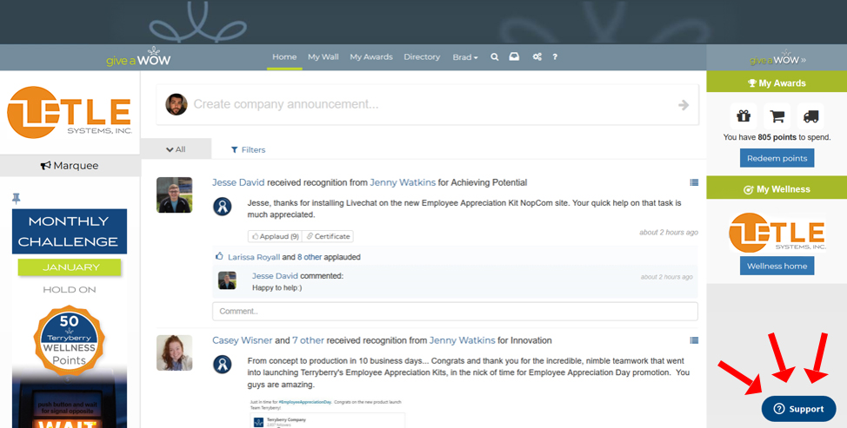Click award ribbon icon on Casey Wisner post
The width and height of the screenshot is (847, 428).
coord(222,364)
